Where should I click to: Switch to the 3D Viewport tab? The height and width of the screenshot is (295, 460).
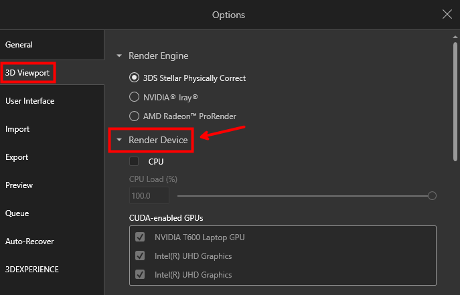click(52, 73)
